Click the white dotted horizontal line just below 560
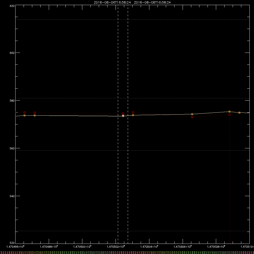This screenshot has width=254, height=254. coord(132,150)
